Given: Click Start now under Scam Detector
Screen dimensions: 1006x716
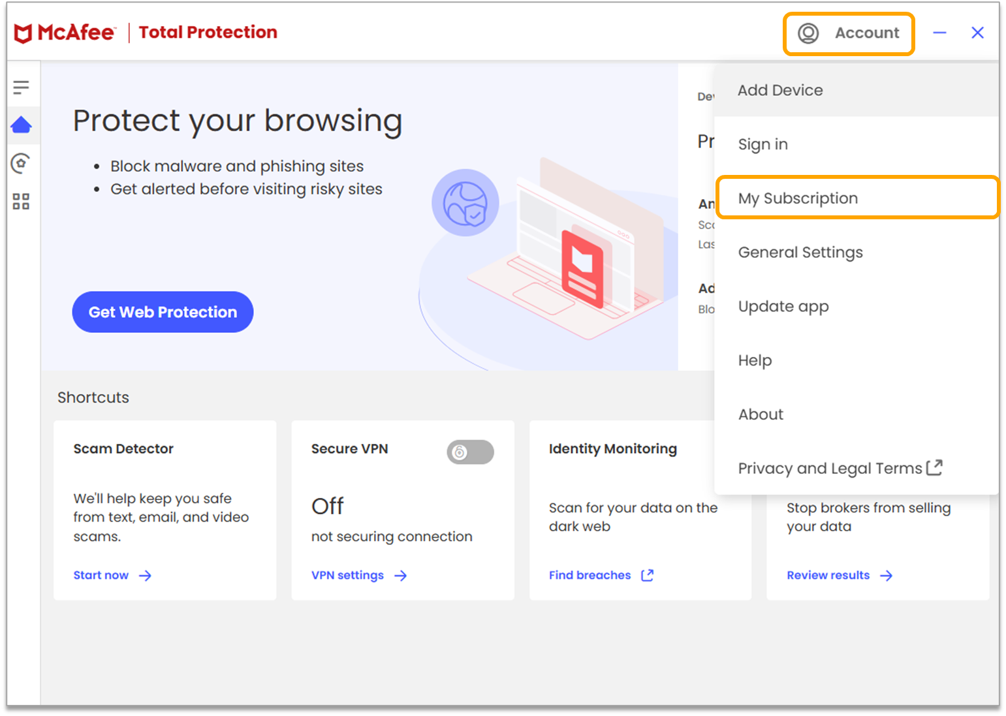Looking at the screenshot, I should [x=102, y=575].
